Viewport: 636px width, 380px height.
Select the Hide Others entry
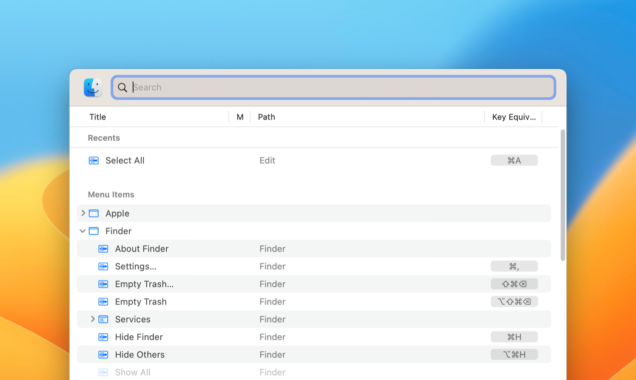click(140, 354)
